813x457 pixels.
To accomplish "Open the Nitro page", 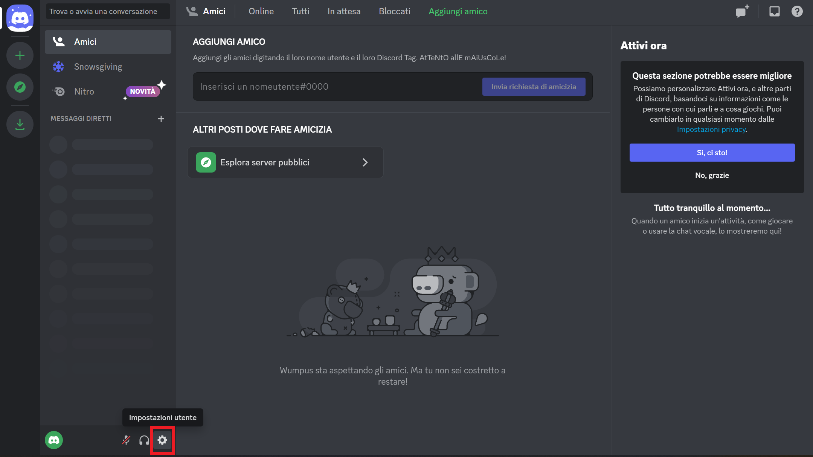I will [x=84, y=91].
